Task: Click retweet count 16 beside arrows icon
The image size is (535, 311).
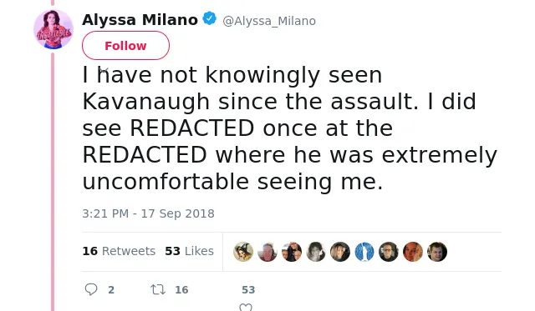Action: point(181,290)
